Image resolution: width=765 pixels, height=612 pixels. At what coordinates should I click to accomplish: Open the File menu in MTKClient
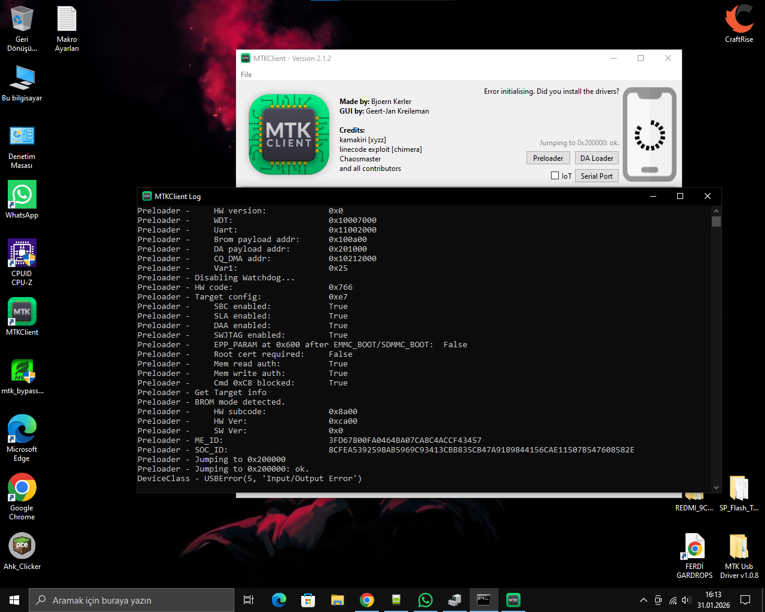[246, 75]
